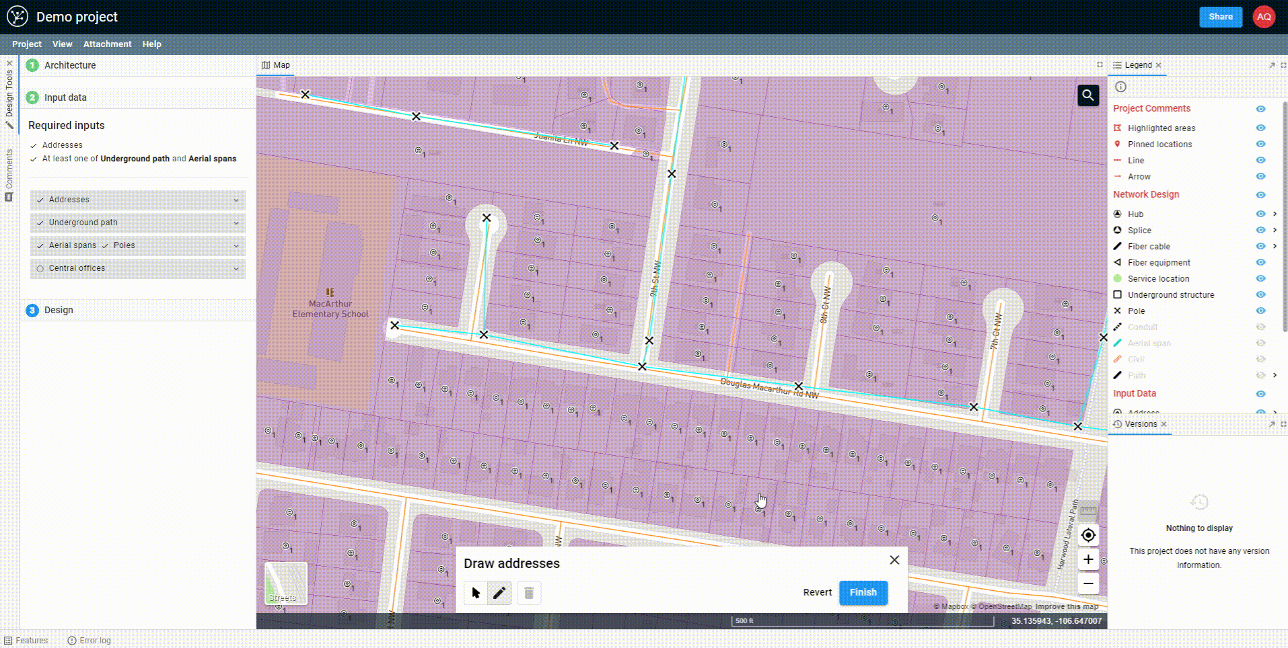Screen dimensions: 1288x648
Task: Toggle Network Design visibility eye
Action: click(x=1260, y=195)
